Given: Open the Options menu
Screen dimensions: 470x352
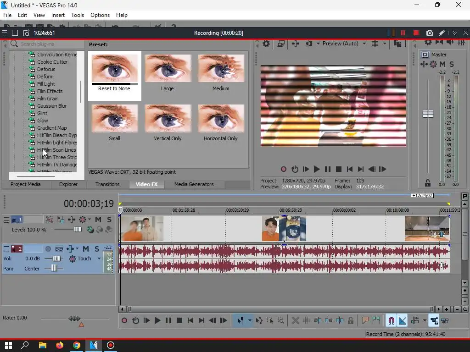Looking at the screenshot, I should 100,15.
